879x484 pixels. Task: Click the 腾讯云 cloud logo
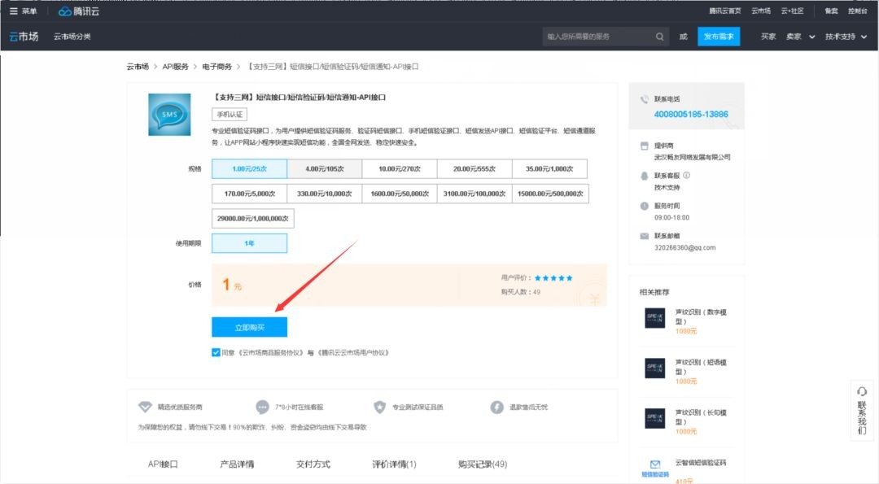tap(78, 11)
